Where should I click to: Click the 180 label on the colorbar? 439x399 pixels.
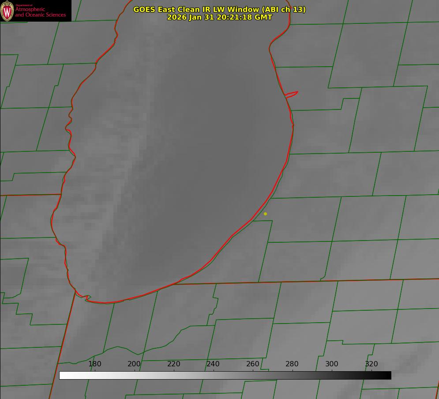95,364
